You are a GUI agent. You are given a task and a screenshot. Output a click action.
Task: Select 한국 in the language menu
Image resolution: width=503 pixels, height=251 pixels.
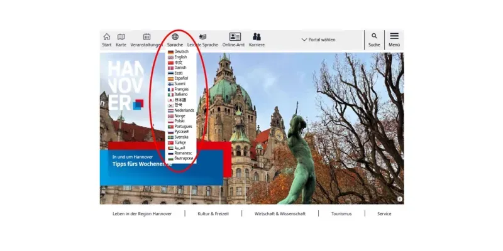(x=175, y=105)
